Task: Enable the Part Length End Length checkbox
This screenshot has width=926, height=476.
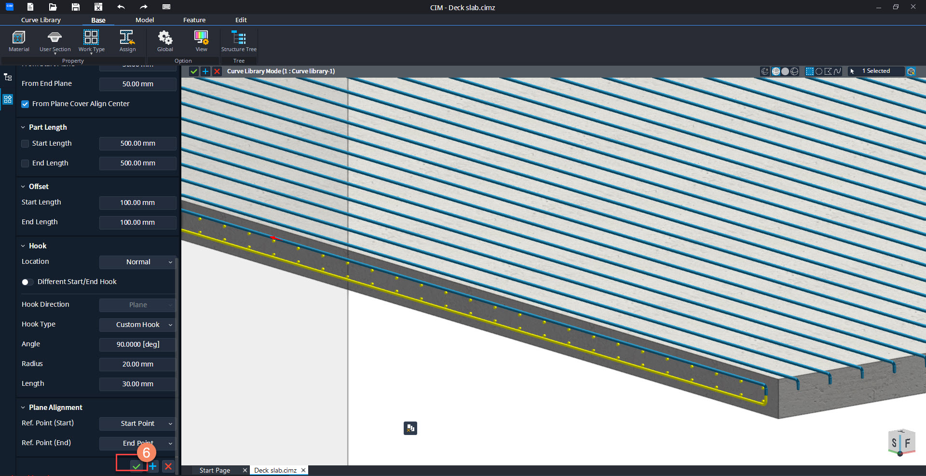Action: [25, 163]
